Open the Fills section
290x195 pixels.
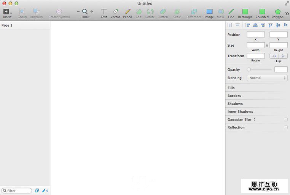pos(231,88)
